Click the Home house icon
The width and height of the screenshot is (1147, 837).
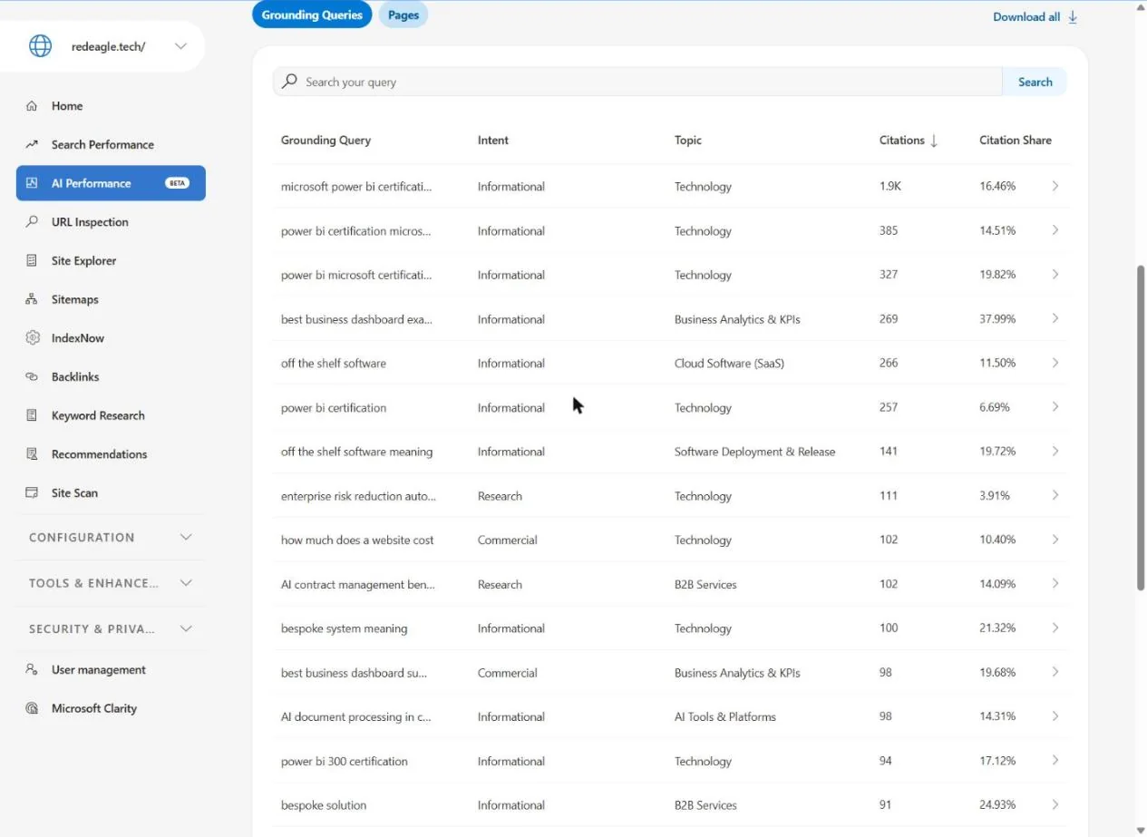[x=32, y=106]
